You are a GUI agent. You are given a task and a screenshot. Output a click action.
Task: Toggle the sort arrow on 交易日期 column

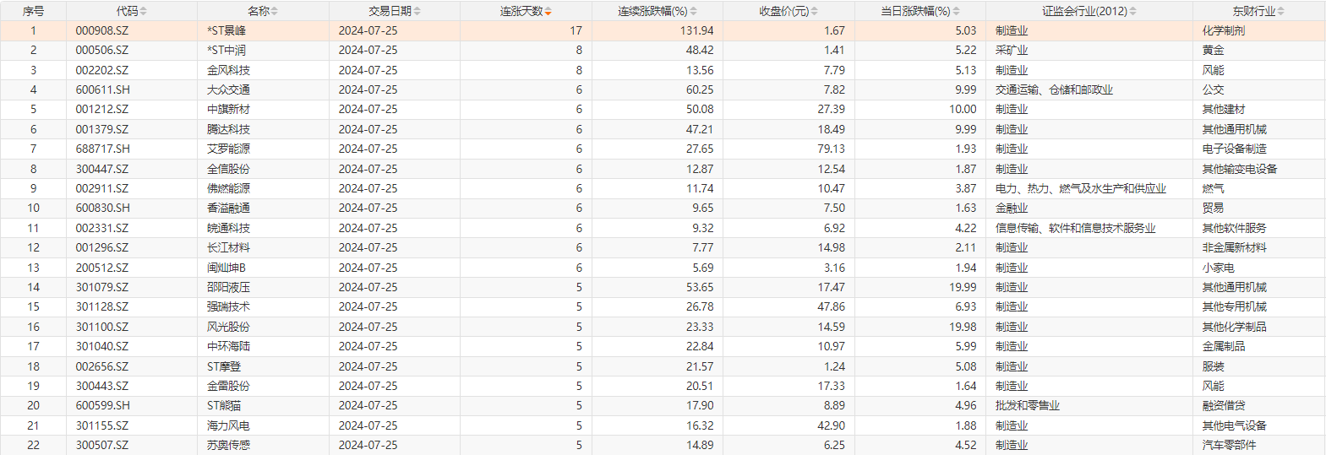(x=417, y=12)
